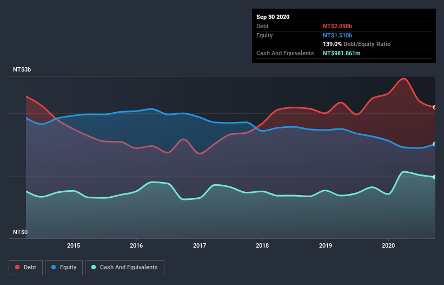Click the Equity row label in tooltip
444x285 pixels.
[264, 35]
